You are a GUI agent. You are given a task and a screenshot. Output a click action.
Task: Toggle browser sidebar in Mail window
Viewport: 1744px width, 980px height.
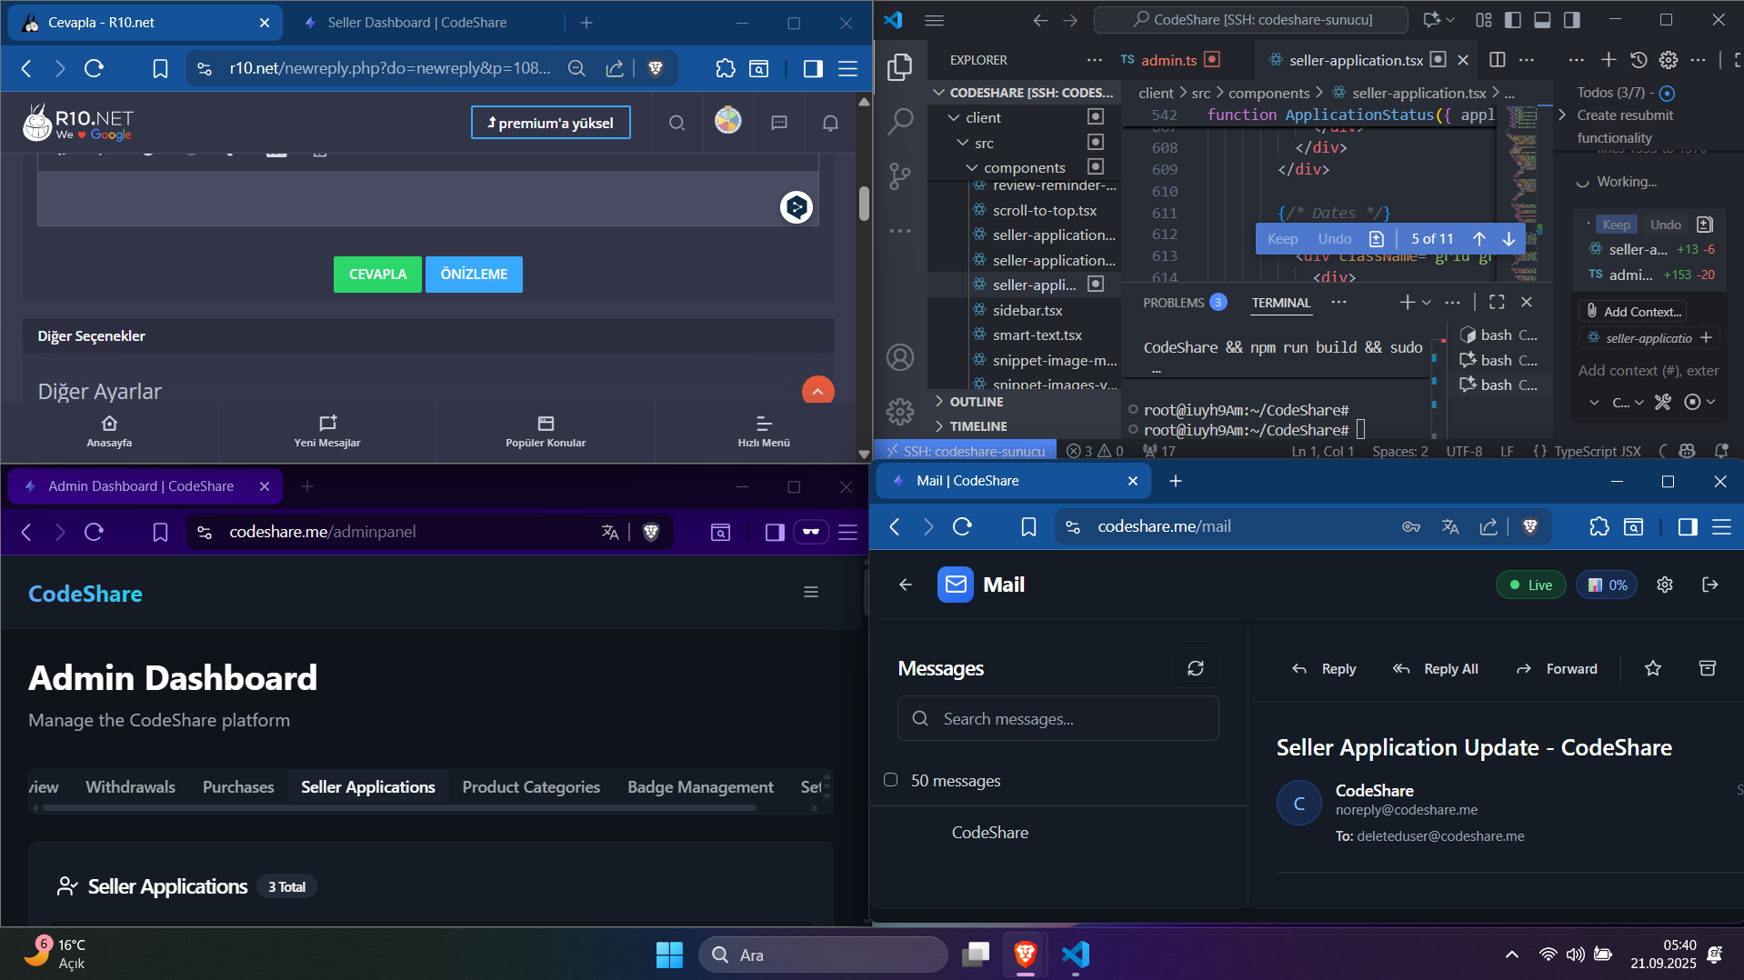click(x=1688, y=526)
